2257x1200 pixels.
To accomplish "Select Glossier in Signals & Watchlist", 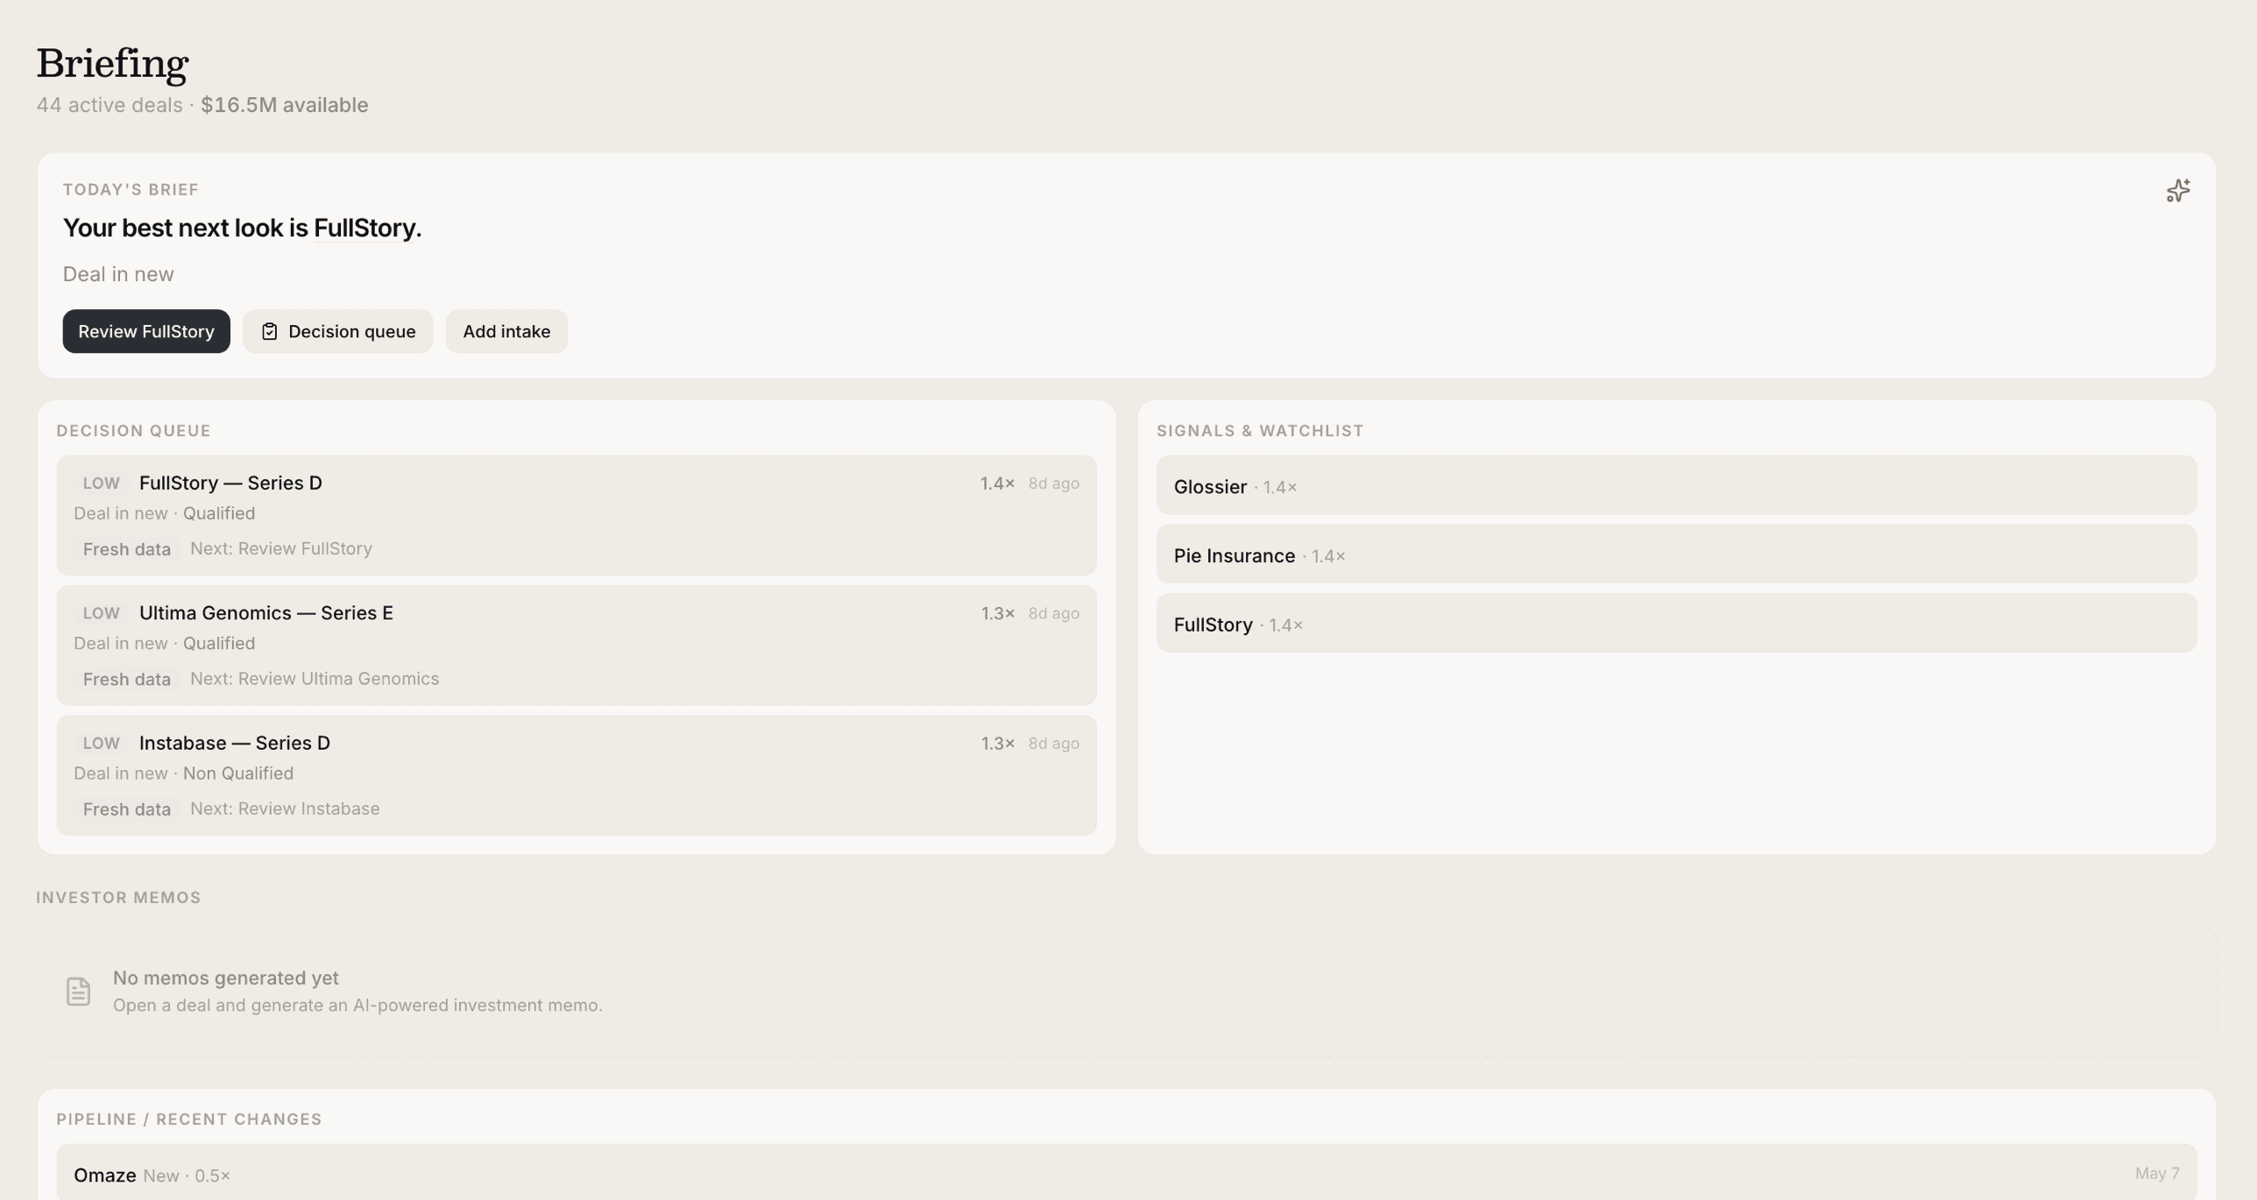I will point(1676,485).
